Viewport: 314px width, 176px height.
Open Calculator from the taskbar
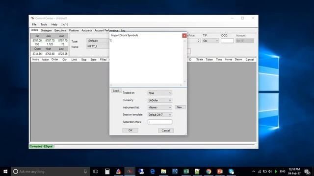(107, 172)
